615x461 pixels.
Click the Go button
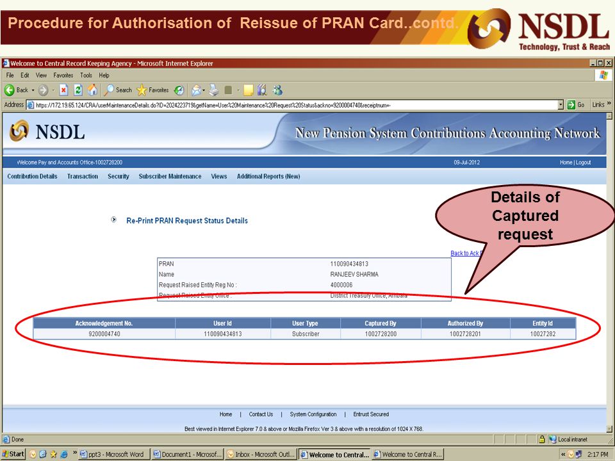pos(576,105)
